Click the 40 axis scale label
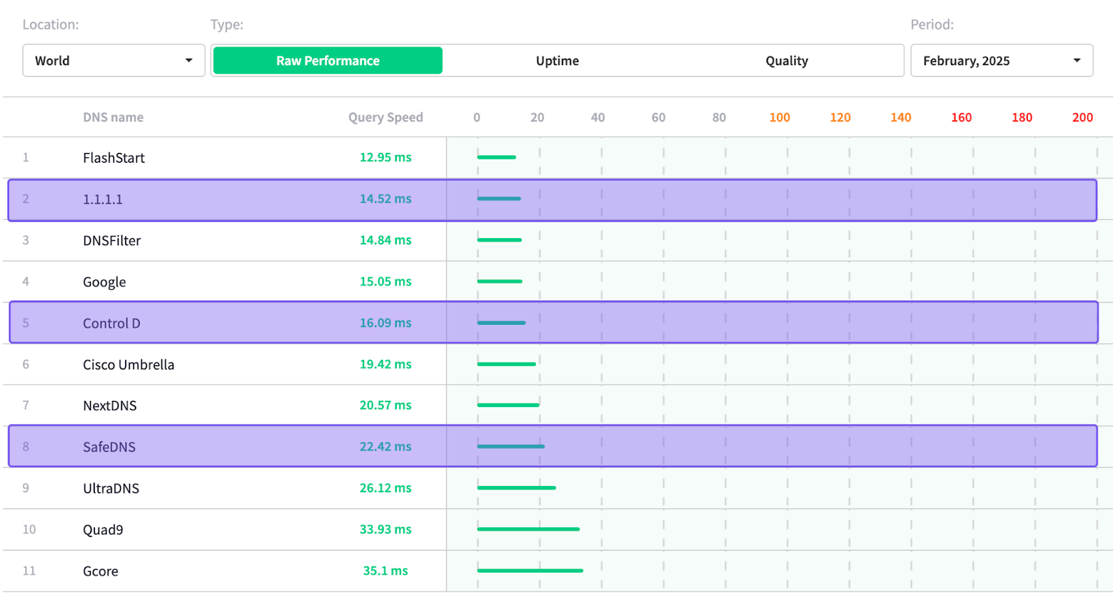The image size is (1118, 595). pyautogui.click(x=598, y=117)
